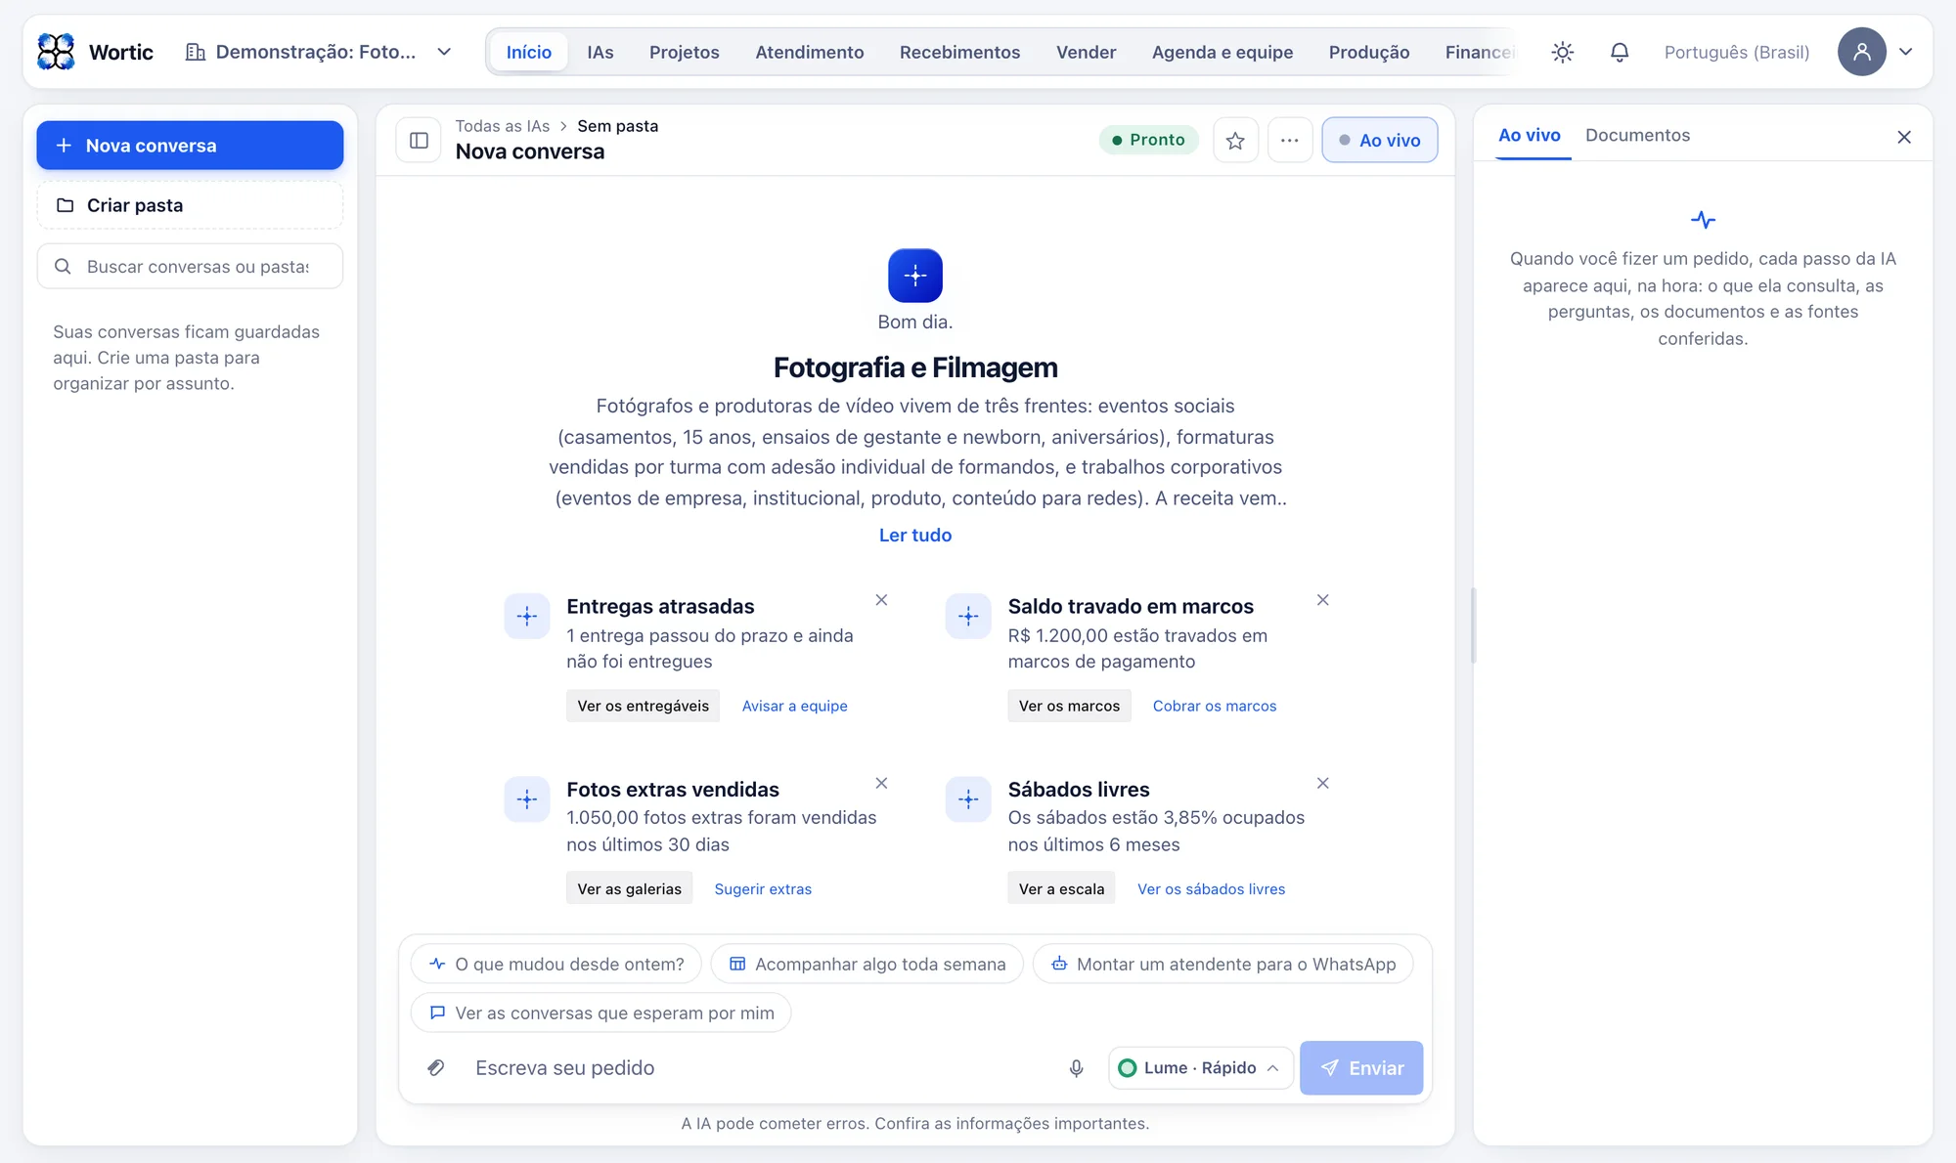Click the microphone voice input icon

1076,1068
